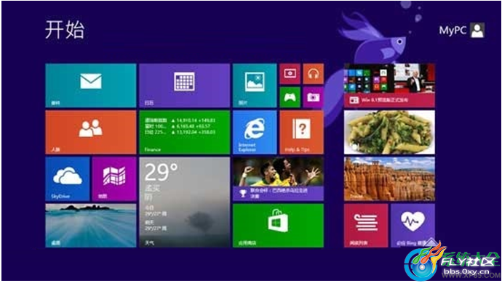502x283 pixels.
Task: Open the Weather tile showing 29°
Action: (x=184, y=202)
